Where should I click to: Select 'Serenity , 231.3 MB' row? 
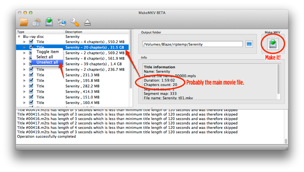coord(82,75)
